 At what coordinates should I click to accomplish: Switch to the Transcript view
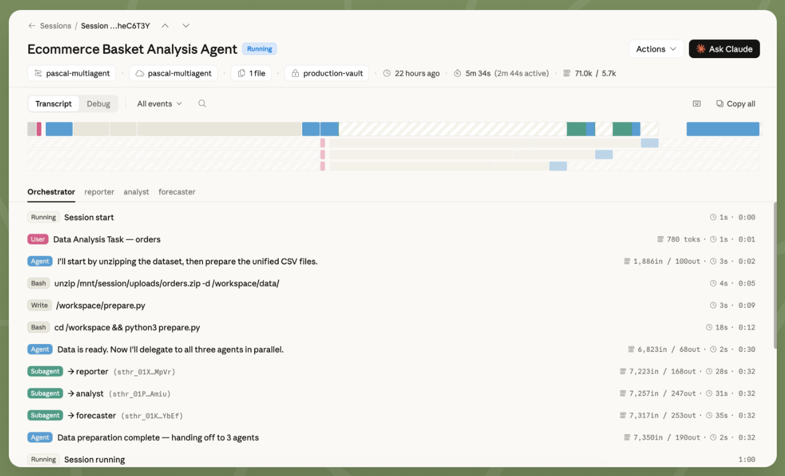[53, 104]
